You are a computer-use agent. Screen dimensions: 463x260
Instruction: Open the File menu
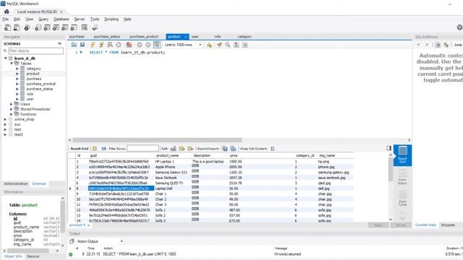(6, 19)
